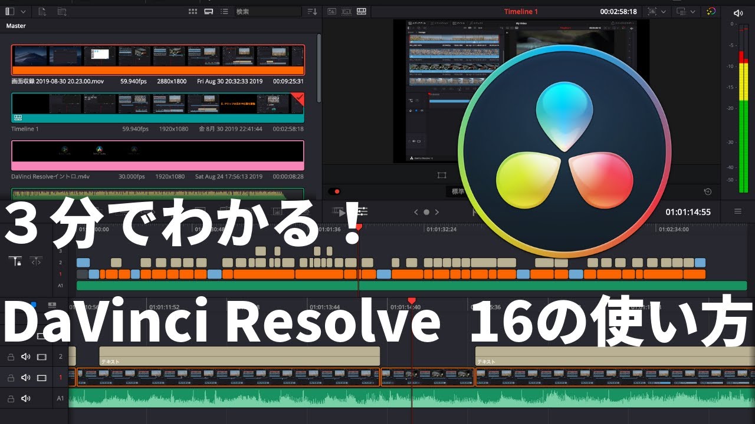Mute track 2 with its speaker icon
Image resolution: width=755 pixels, height=424 pixels.
pos(26,356)
